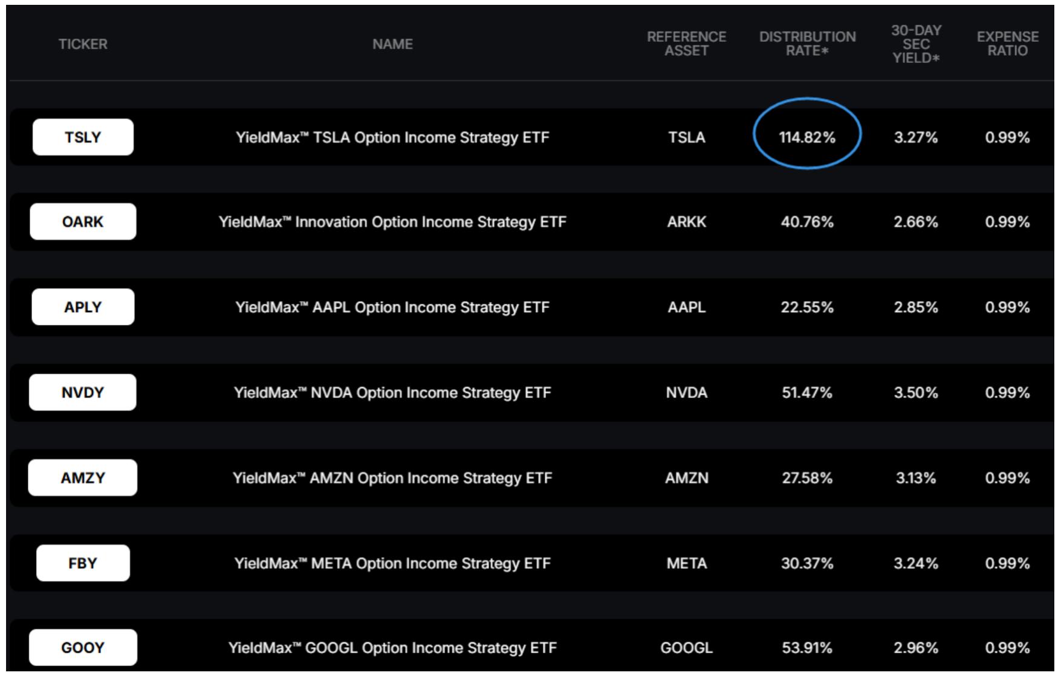Select the FBY ticker button
1064x681 pixels.
pos(83,563)
